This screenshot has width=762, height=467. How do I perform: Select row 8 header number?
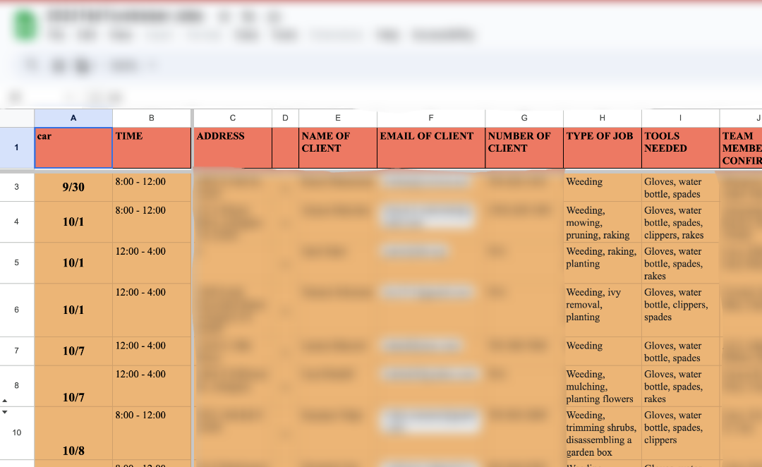coord(17,385)
